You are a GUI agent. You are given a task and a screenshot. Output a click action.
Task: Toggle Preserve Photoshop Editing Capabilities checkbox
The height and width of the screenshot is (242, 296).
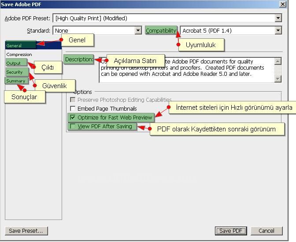pyautogui.click(x=73, y=100)
